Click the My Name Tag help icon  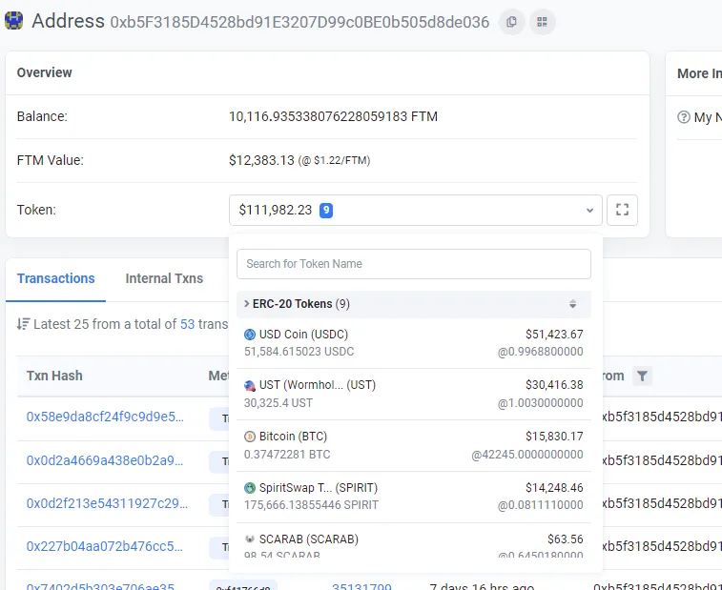pyautogui.click(x=684, y=117)
